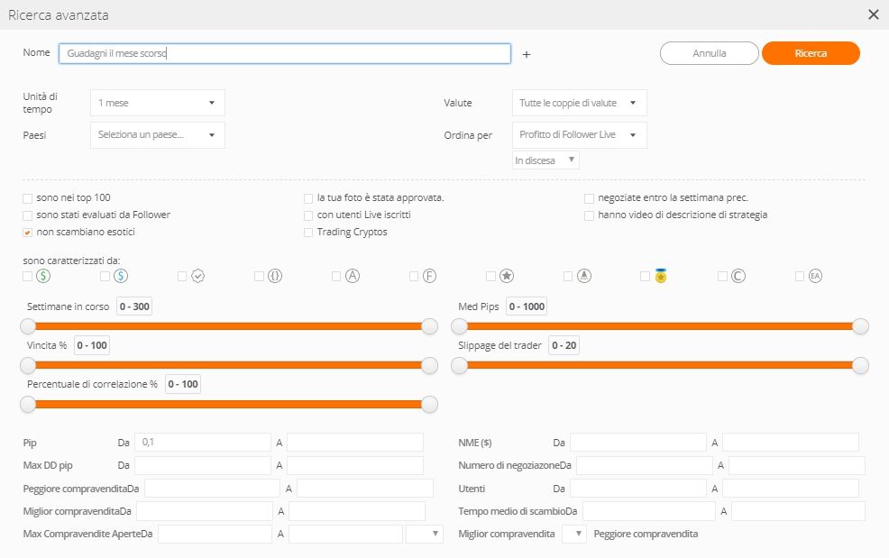The height and width of the screenshot is (558, 889).
Task: Click the green dollar badge icon
Action: [43, 276]
